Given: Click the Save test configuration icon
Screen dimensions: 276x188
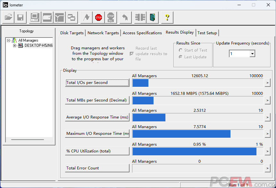Looking at the screenshot, I should (20, 17).
